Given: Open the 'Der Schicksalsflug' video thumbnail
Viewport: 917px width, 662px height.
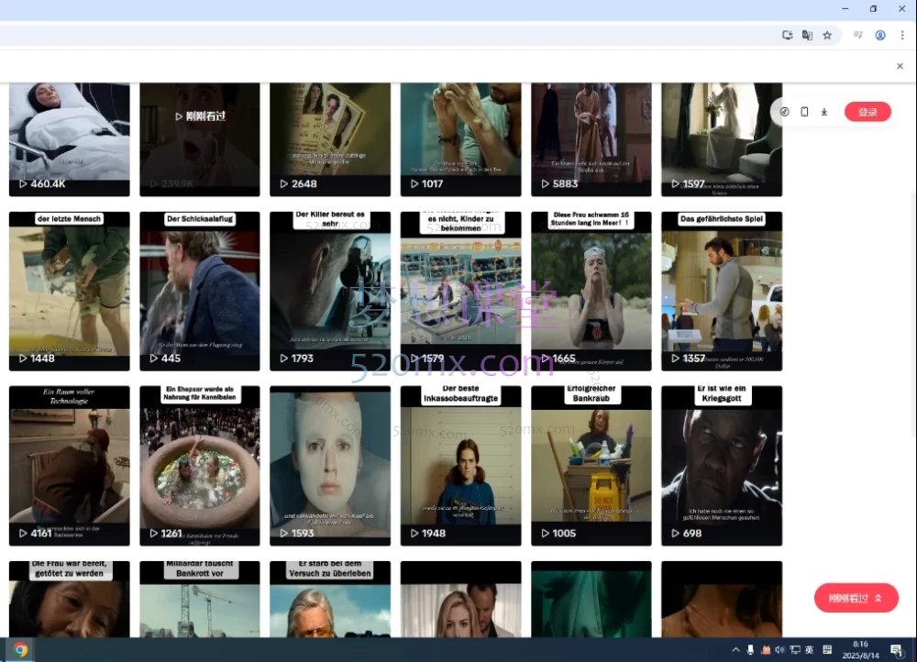Looking at the screenshot, I should point(199,291).
